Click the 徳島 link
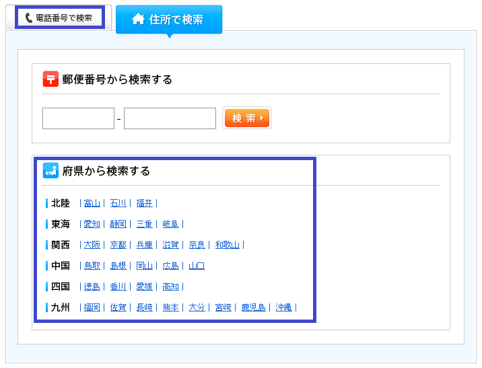This screenshot has height=368, width=482. tap(92, 287)
